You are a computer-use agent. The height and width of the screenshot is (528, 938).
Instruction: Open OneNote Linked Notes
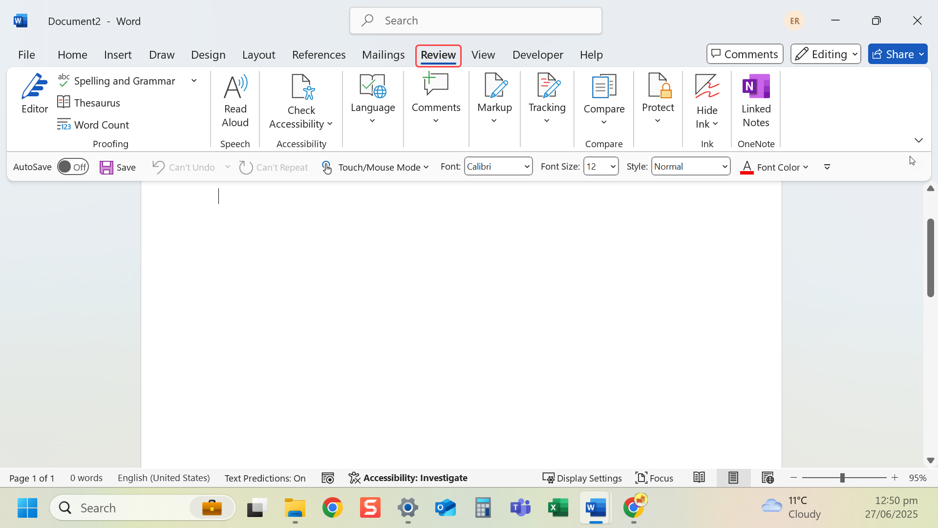click(x=756, y=101)
